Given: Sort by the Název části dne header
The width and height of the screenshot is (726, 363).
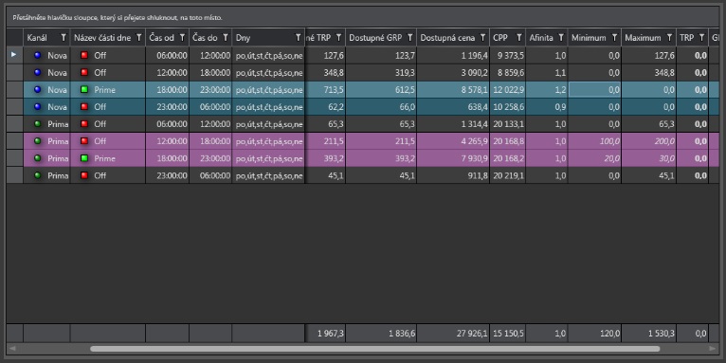Looking at the screenshot, I should 102,38.
